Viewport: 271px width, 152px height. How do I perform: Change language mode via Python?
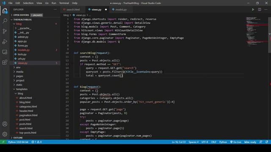223,142
